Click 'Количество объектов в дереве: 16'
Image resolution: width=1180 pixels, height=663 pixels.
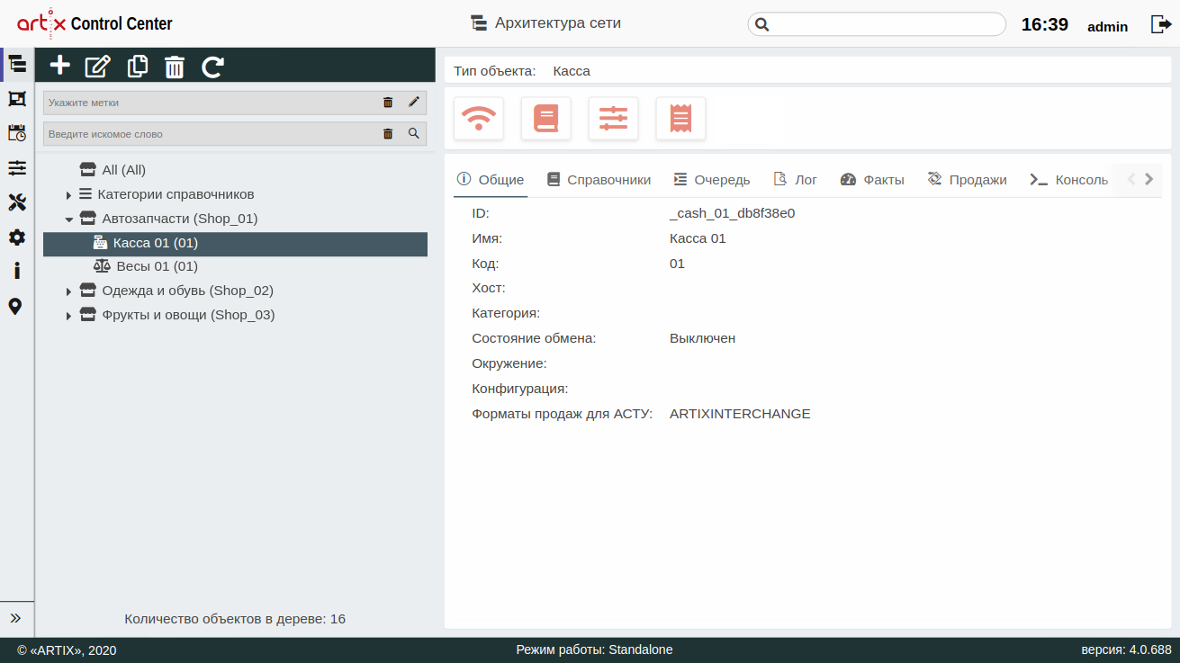(x=235, y=619)
